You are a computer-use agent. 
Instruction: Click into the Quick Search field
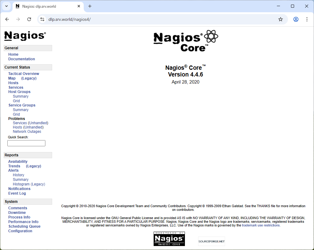[x=26, y=143]
